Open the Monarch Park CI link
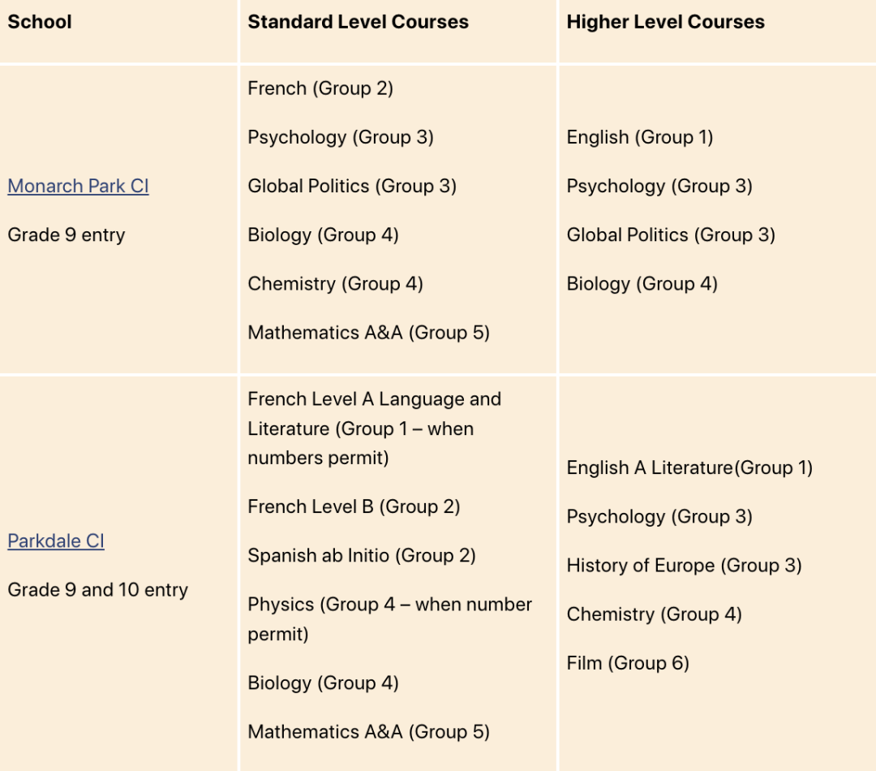The image size is (876, 771). 78,186
